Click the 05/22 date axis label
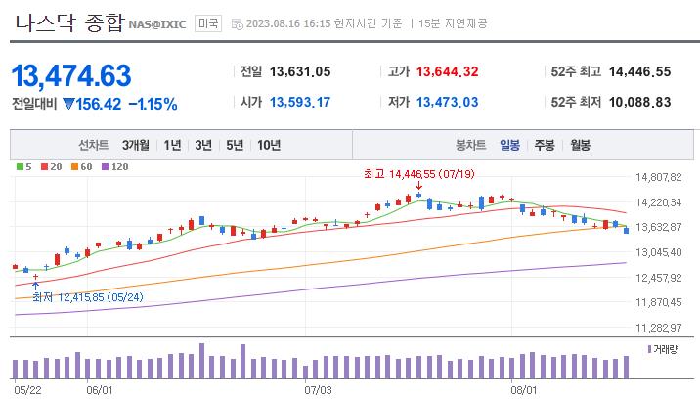The width and height of the screenshot is (700, 400). click(27, 390)
